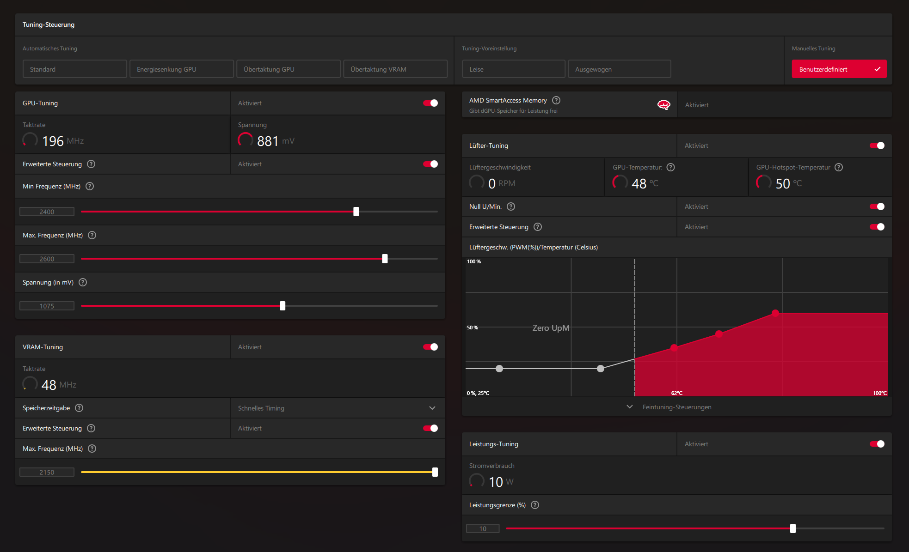Click the red brain icon for SmartAccess Memory
This screenshot has width=909, height=552.
[x=663, y=105]
